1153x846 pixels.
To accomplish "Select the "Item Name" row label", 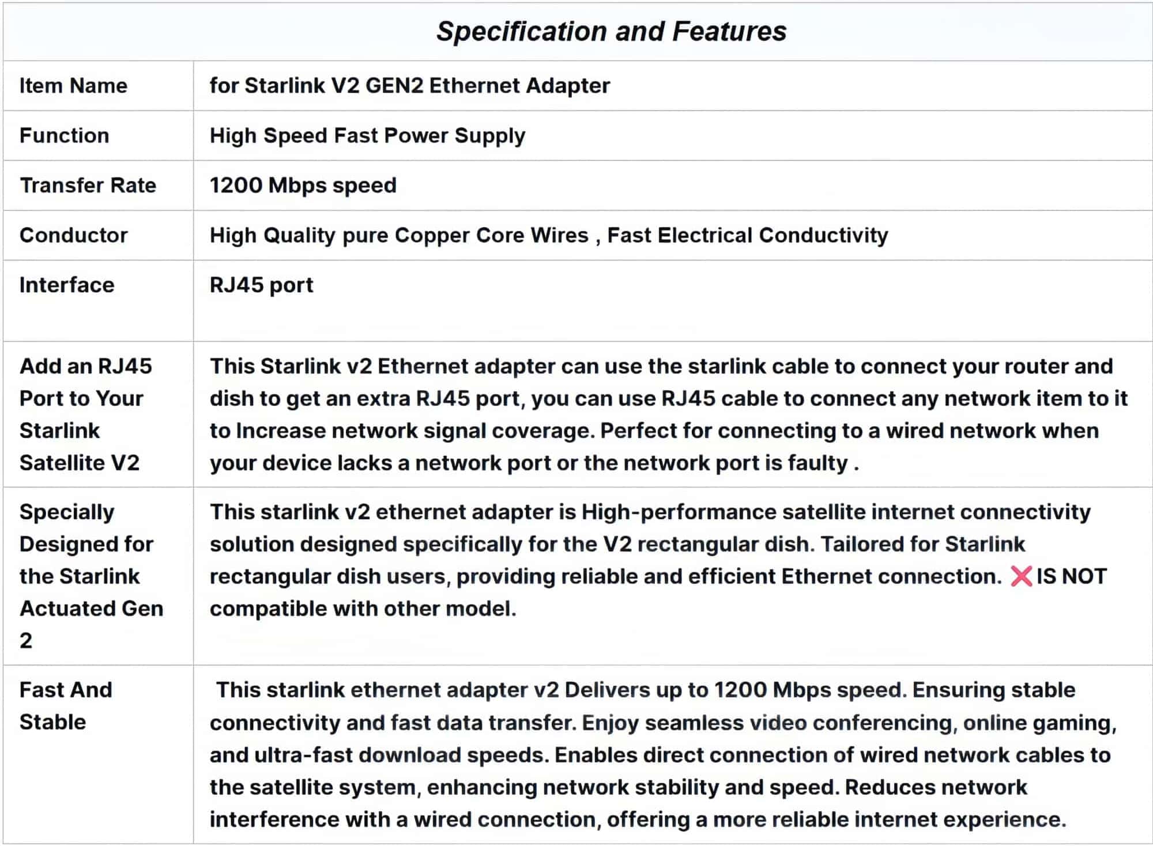I will point(73,85).
